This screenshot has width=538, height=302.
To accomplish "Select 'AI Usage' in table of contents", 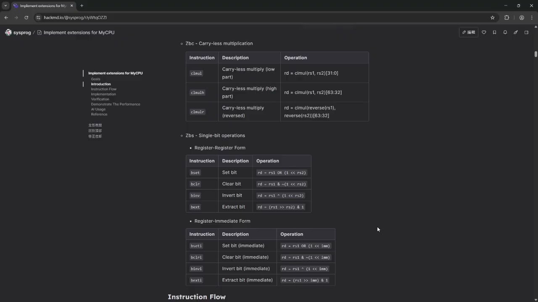I will tap(98, 109).
